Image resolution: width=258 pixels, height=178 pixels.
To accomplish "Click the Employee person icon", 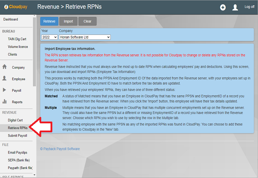I will click(5, 78).
